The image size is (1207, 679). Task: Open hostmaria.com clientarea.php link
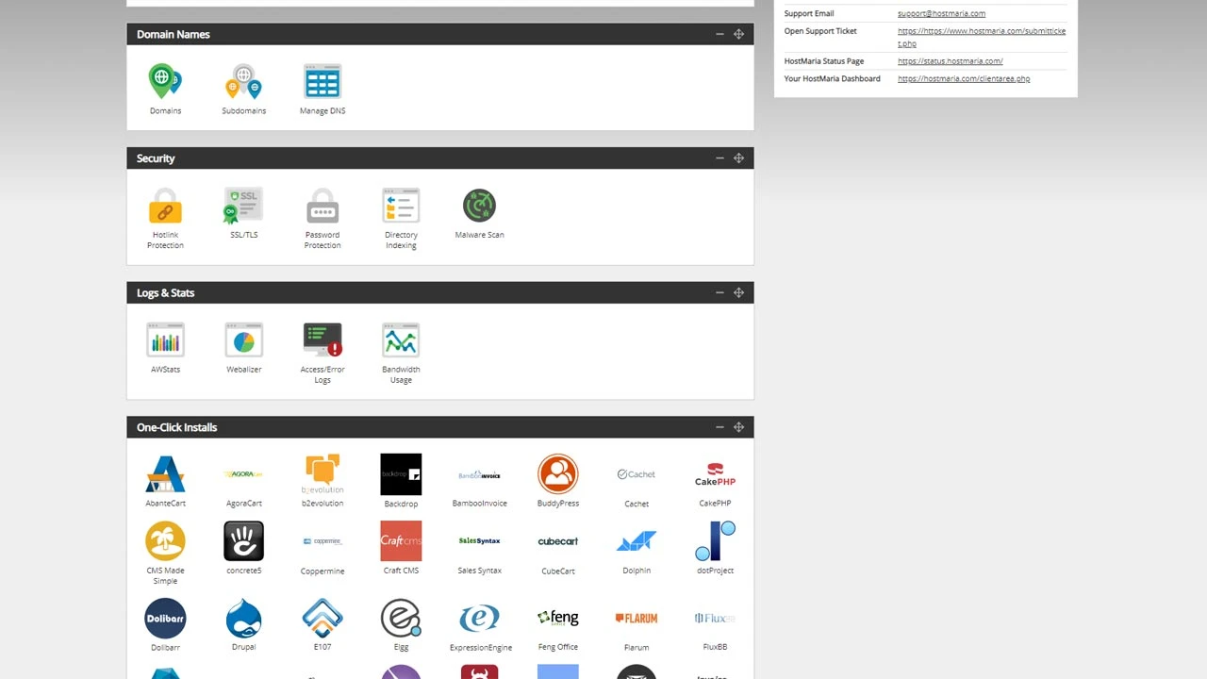tap(964, 79)
